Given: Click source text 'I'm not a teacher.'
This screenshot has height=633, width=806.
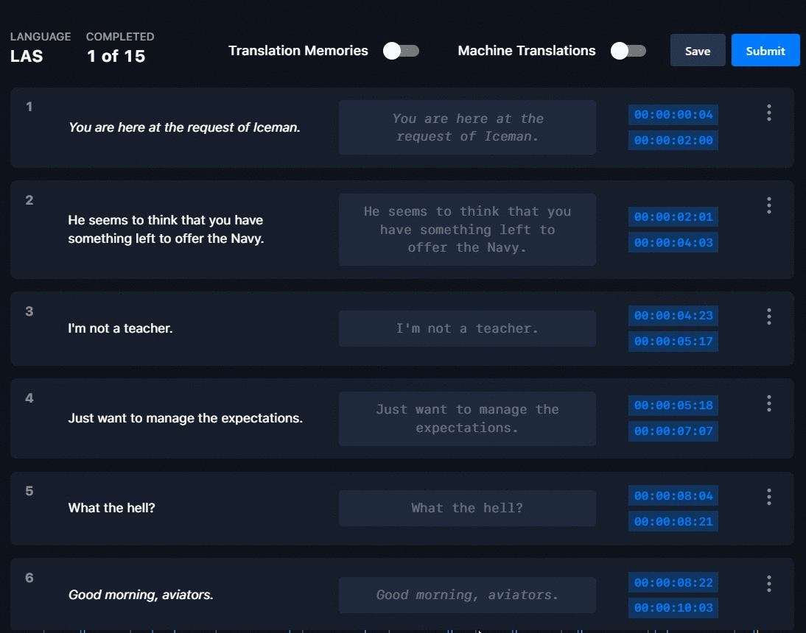Looking at the screenshot, I should 120,328.
